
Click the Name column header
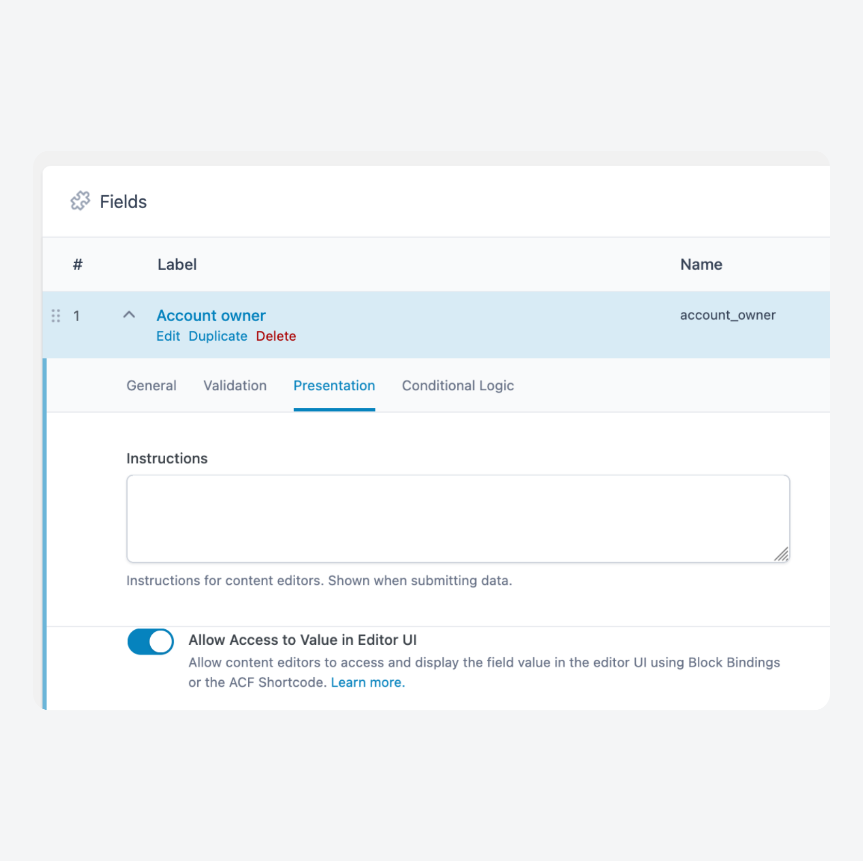pyautogui.click(x=701, y=264)
